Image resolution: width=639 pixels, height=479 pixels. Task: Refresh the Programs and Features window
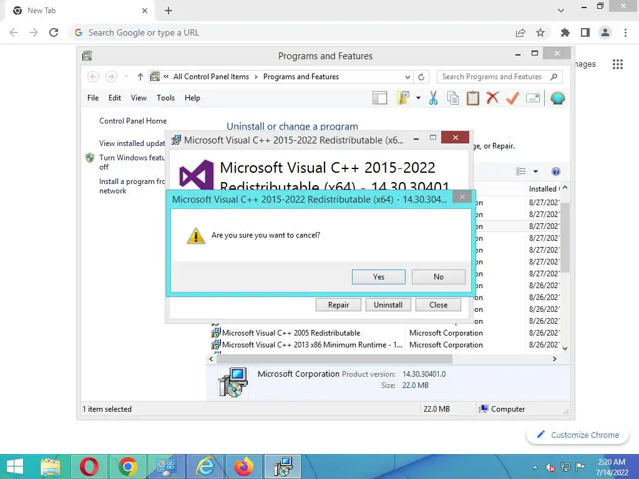(x=421, y=77)
